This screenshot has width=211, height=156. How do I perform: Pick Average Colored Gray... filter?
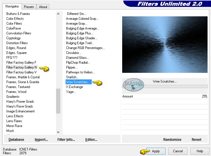point(82,19)
